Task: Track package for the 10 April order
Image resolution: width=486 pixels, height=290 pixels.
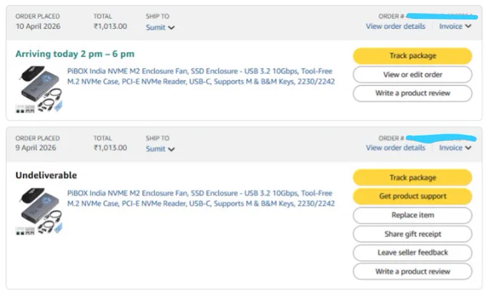Action: click(x=412, y=56)
